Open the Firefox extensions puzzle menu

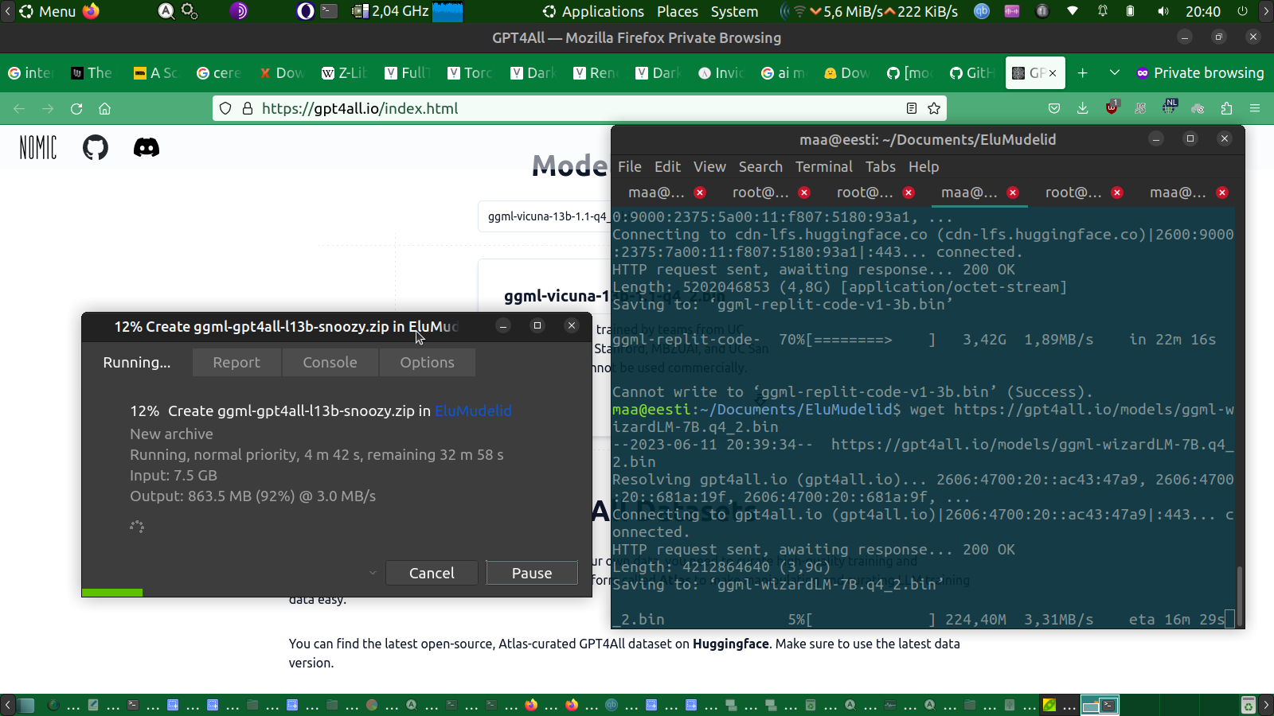(1226, 108)
